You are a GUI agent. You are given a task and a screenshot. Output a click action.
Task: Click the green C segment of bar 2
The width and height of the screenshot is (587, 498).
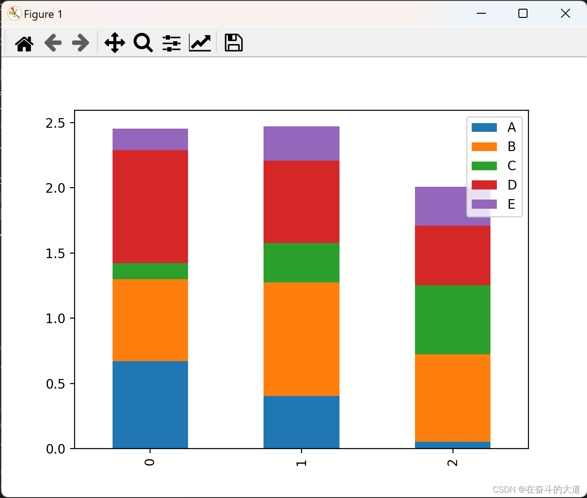click(x=452, y=320)
